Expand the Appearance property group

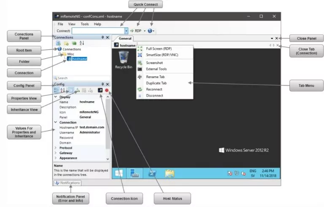click(x=55, y=158)
